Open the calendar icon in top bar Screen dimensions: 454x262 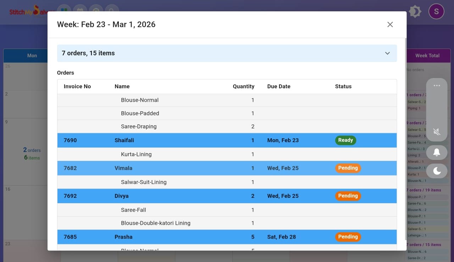click(x=80, y=11)
